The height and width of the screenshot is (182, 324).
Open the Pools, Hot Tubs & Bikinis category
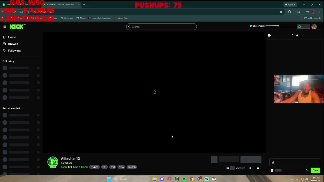pos(74,167)
